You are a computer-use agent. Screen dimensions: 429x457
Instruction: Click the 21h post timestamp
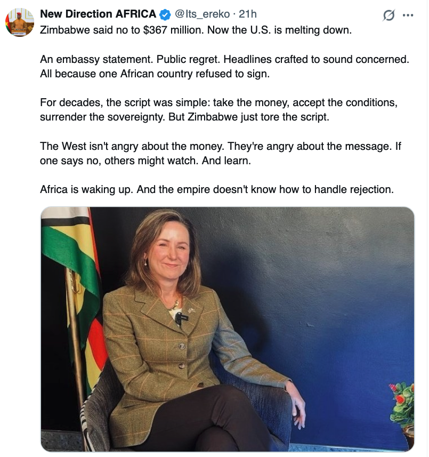pos(248,14)
